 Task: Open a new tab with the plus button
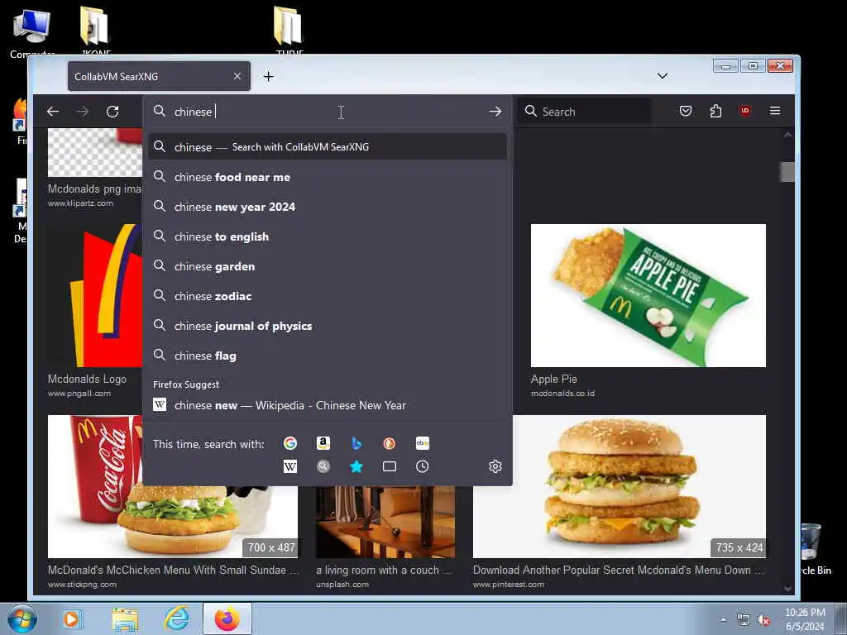(x=269, y=77)
